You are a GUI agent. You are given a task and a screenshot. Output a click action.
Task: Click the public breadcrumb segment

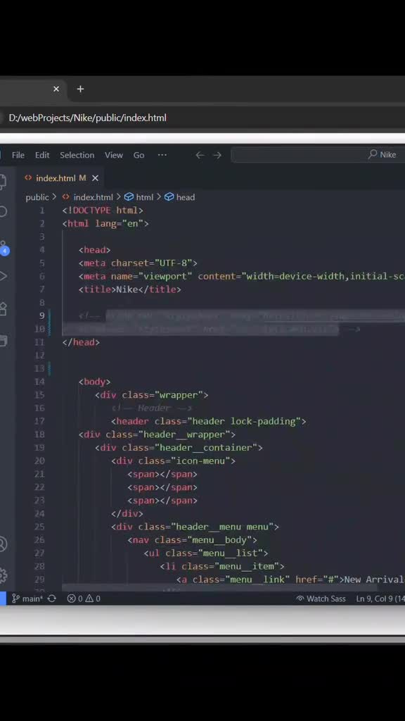coord(37,197)
